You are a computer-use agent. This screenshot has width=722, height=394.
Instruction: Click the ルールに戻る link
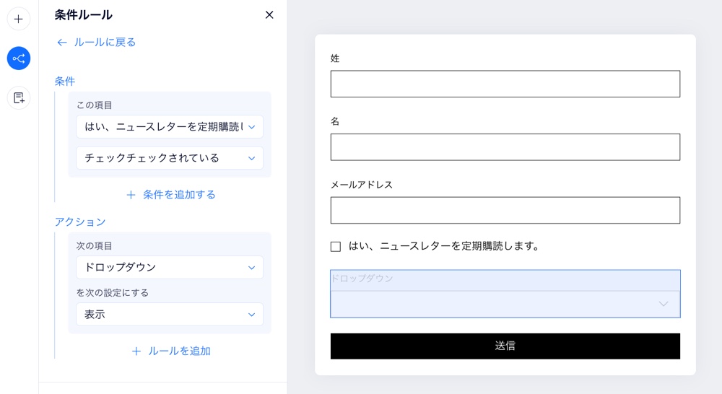105,43
